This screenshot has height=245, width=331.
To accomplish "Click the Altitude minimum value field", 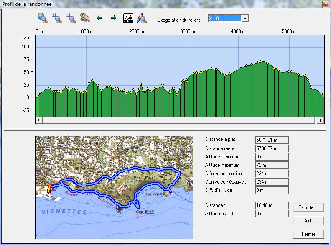I will [272, 157].
